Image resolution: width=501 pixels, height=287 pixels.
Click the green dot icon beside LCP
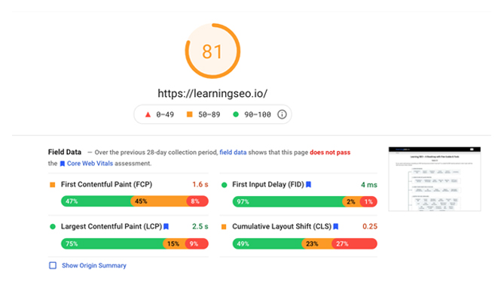point(53,226)
